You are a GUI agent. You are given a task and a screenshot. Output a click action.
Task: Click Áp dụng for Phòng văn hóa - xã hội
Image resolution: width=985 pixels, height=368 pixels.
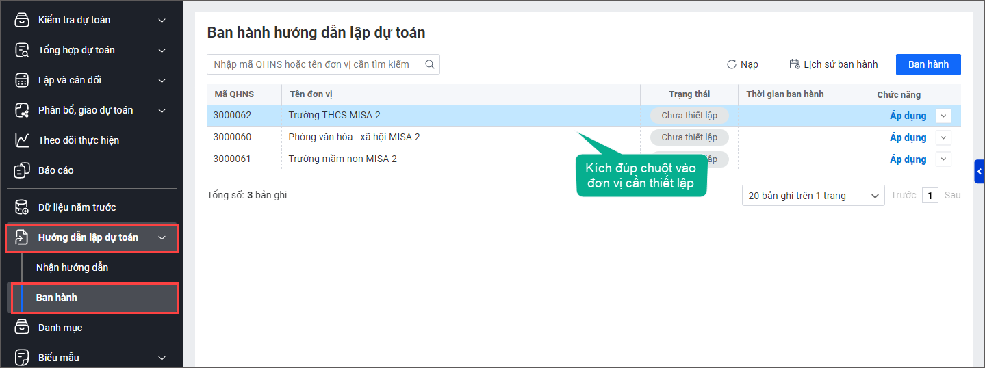908,137
